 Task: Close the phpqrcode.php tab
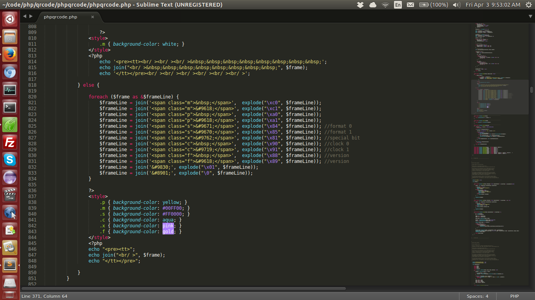coord(92,17)
